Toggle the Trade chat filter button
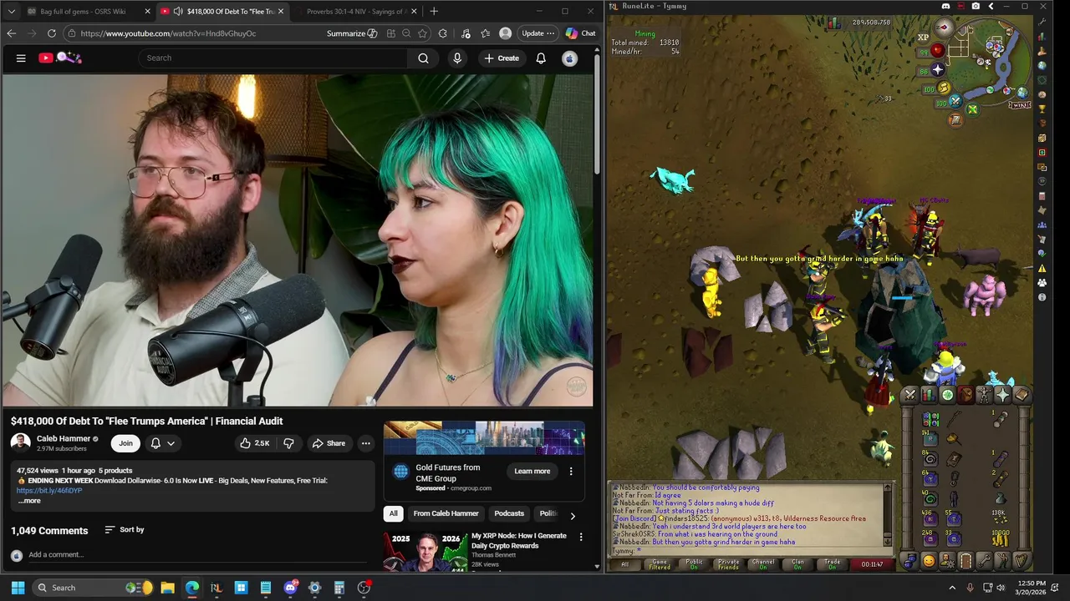 click(832, 564)
